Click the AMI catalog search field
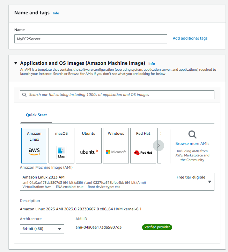Viewport: 228px width, 252px height. (x=117, y=94)
